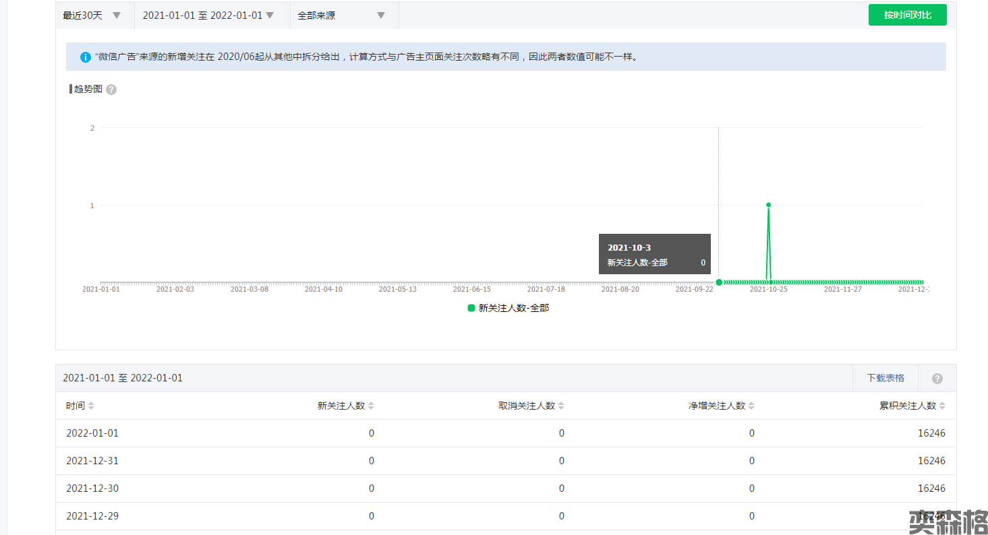Click the green legend color swatch
The width and height of the screenshot is (988, 535).
(x=471, y=308)
